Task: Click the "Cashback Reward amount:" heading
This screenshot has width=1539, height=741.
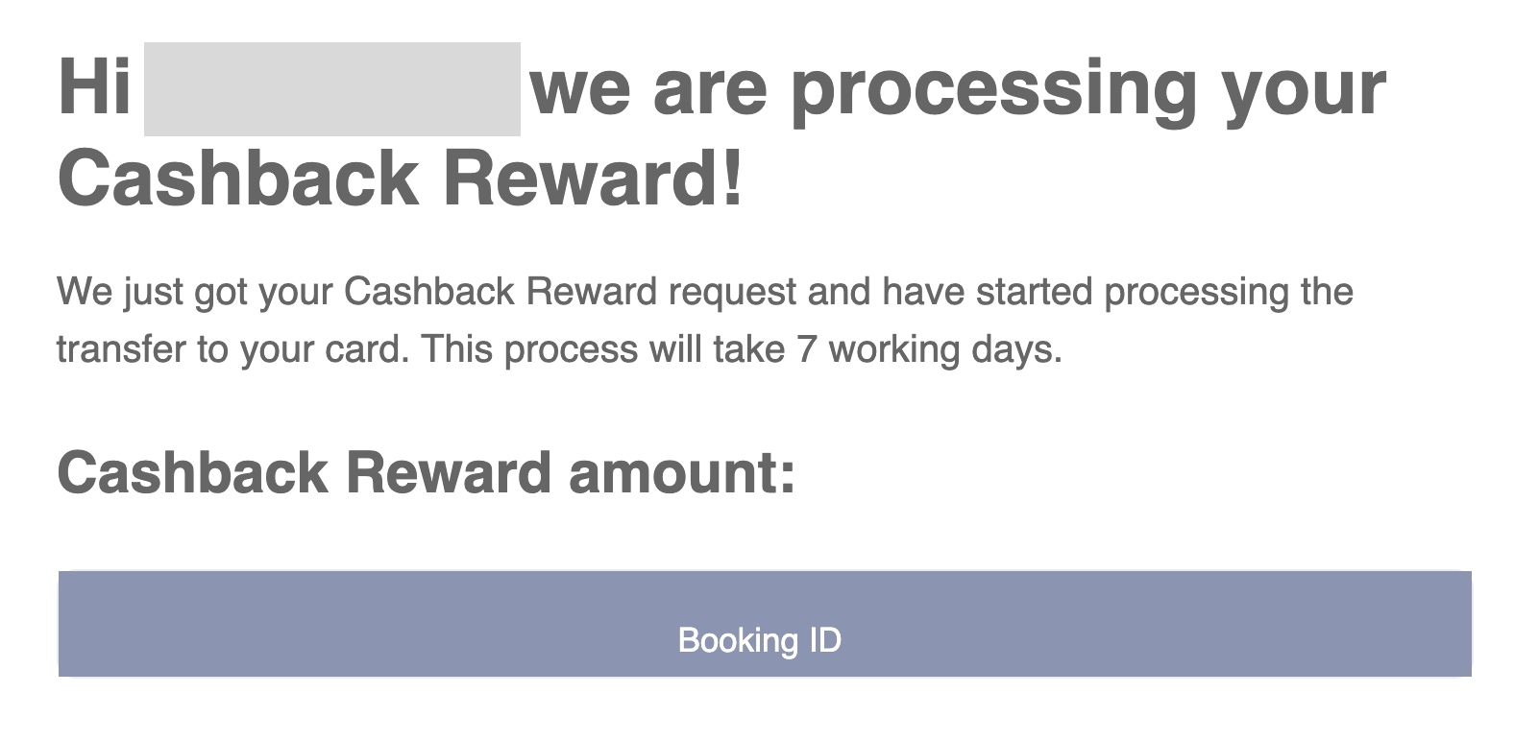Action: coord(427,472)
